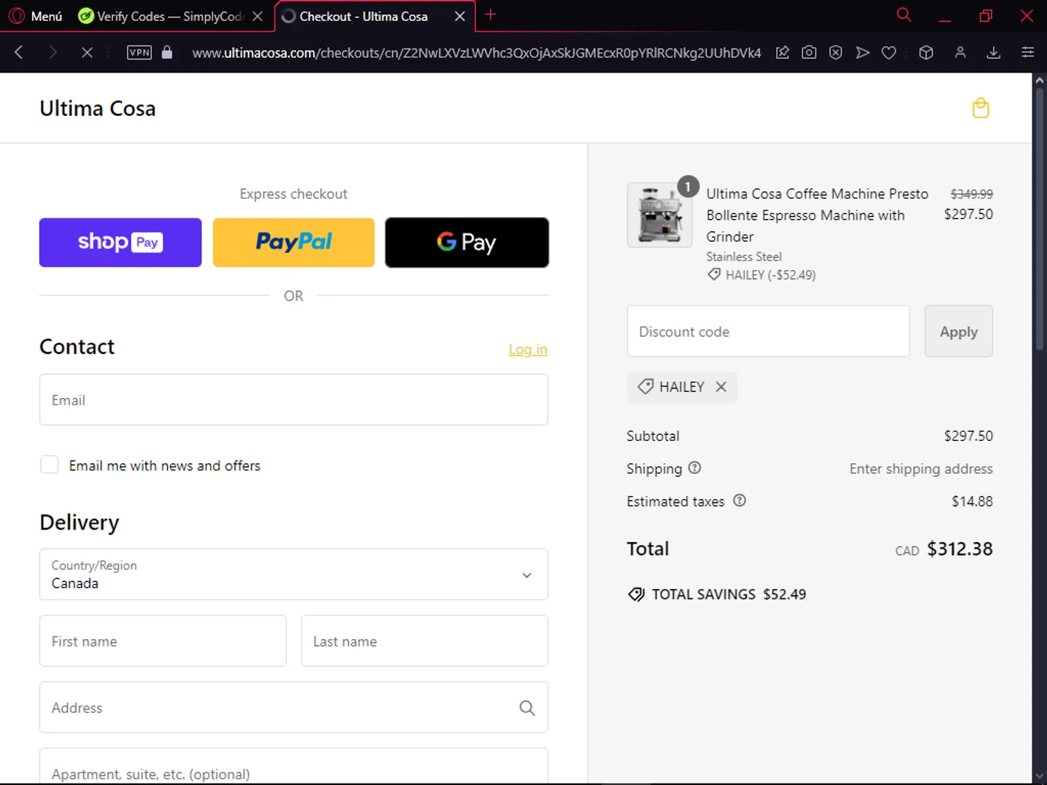Close the Checkout - Ultima Cosa tab

pyautogui.click(x=460, y=16)
